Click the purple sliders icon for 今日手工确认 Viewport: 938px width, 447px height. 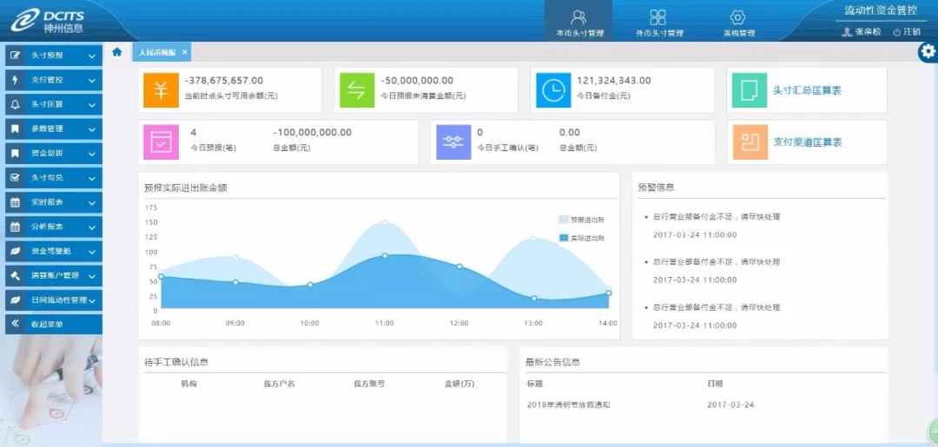point(452,142)
